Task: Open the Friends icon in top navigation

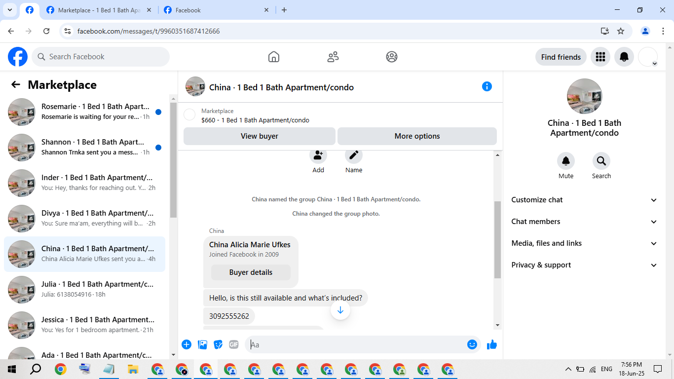Action: coord(333,57)
